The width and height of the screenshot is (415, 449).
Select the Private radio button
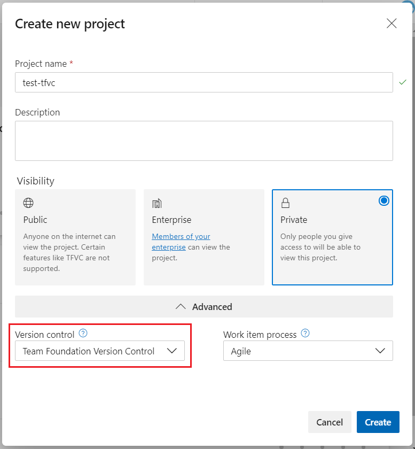tap(383, 201)
